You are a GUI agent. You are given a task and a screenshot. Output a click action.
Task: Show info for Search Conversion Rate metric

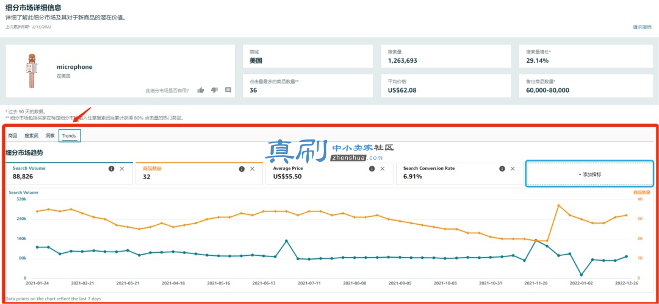pos(502,168)
